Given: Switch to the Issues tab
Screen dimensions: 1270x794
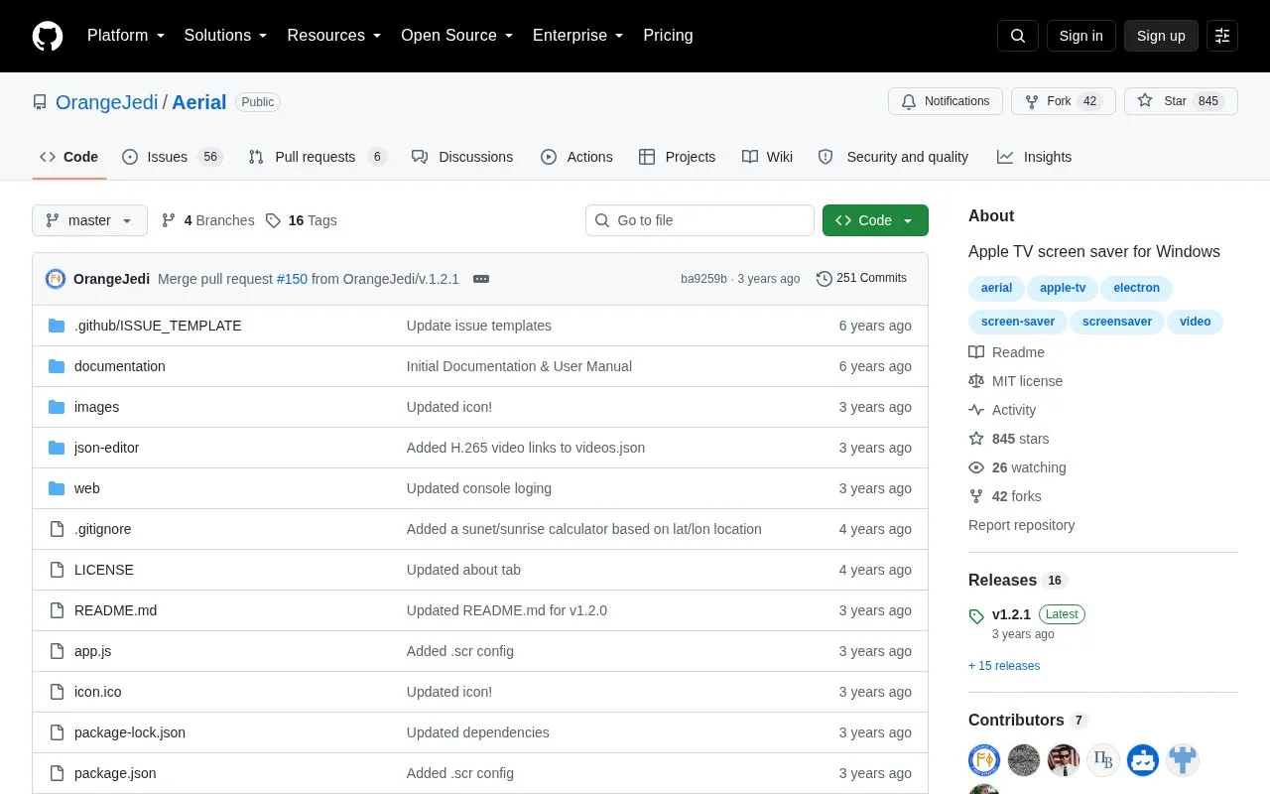Looking at the screenshot, I should (x=173, y=157).
